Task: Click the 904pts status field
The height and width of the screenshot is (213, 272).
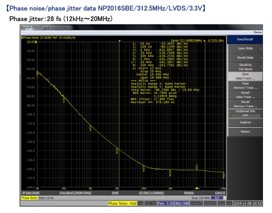Action: coord(189,193)
